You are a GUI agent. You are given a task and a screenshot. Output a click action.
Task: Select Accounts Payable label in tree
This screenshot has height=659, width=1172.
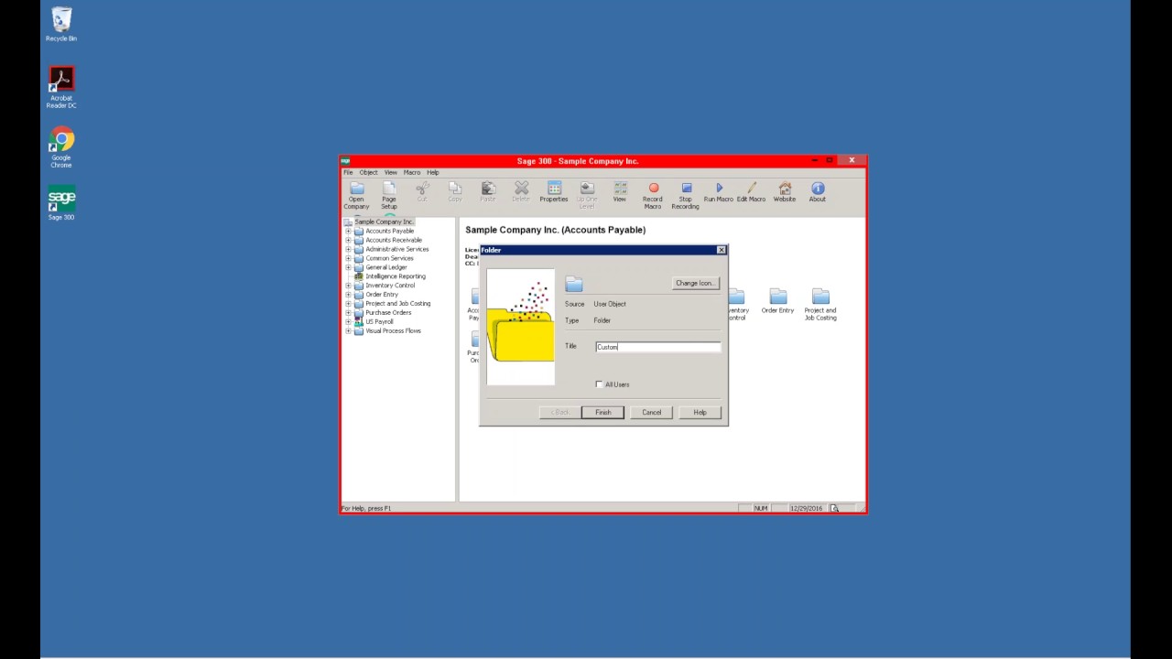[x=389, y=231]
